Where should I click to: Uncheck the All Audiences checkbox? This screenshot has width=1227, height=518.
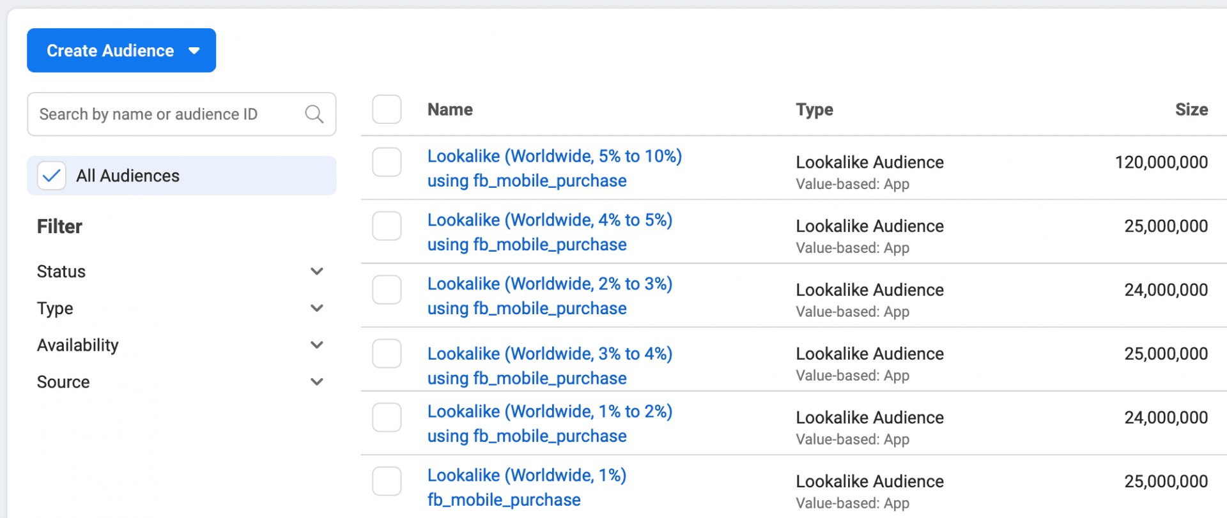(51, 175)
